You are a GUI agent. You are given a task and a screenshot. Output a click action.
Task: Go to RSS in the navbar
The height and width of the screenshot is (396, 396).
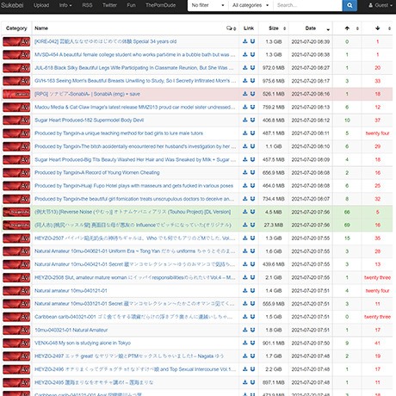[x=87, y=5]
